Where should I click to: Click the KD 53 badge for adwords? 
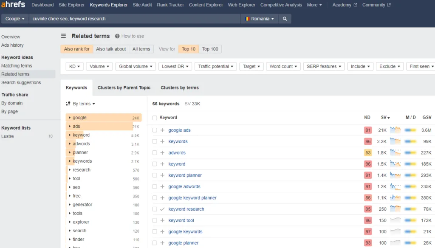[368, 152]
